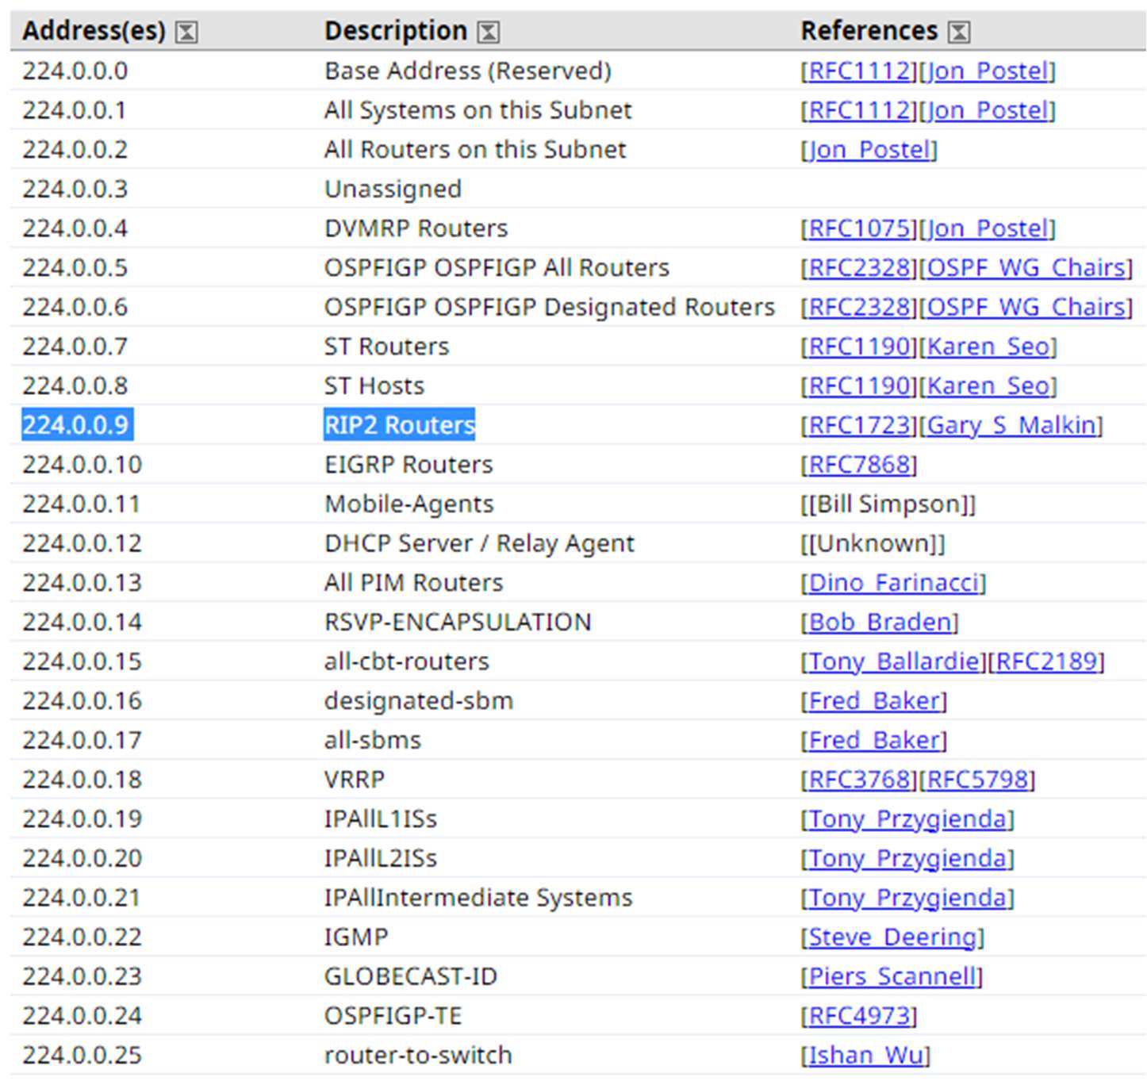1147x1081 pixels.
Task: Open the RFC1112 link for 224.0.0.0
Action: coord(859,71)
